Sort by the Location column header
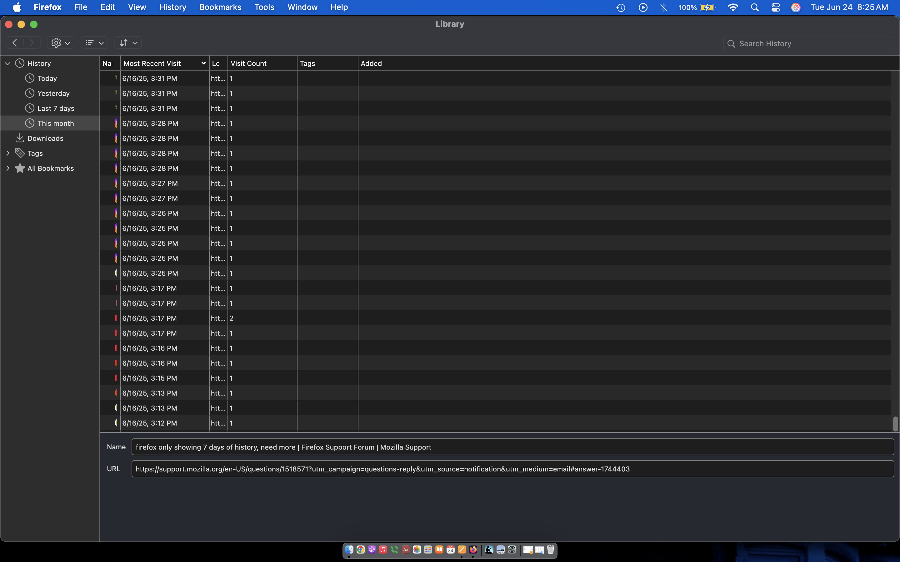The width and height of the screenshot is (900, 562). coord(219,64)
